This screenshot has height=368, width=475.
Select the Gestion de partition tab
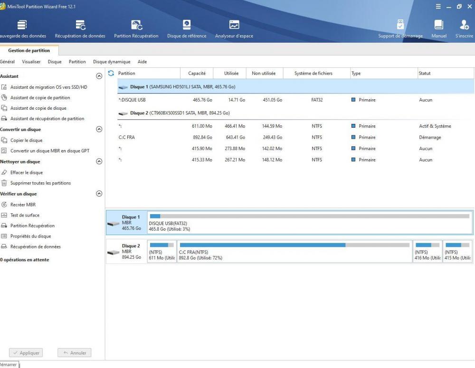29,50
